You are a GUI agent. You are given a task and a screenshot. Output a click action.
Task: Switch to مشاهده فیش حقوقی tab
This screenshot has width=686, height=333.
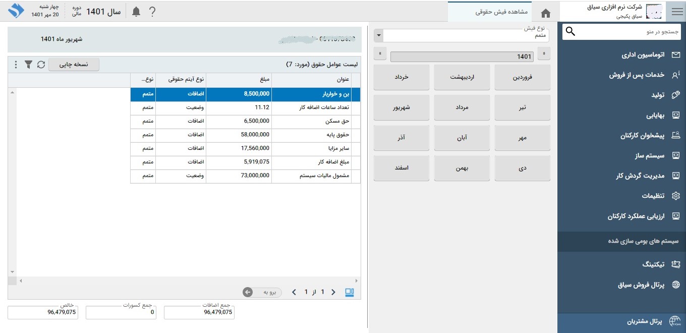(x=501, y=12)
